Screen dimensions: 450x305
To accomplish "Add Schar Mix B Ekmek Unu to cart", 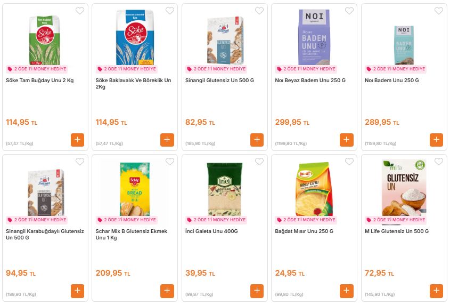I will click(167, 291).
